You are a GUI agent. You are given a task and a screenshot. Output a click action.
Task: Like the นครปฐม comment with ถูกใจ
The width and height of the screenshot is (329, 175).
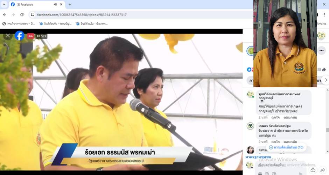(x=275, y=142)
